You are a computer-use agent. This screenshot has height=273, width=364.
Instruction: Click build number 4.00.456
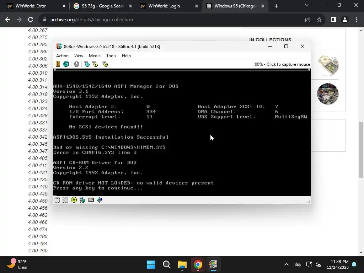[x=38, y=208]
